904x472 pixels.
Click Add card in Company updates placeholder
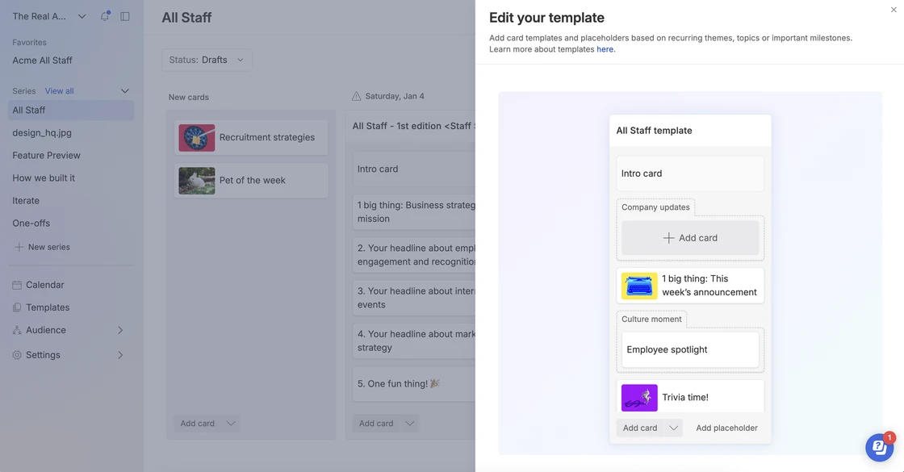point(690,238)
